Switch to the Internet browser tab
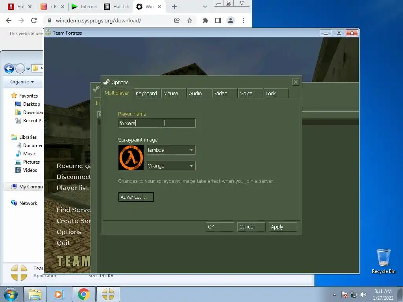Image resolution: width=403 pixels, height=302 pixels. pyautogui.click(x=84, y=7)
